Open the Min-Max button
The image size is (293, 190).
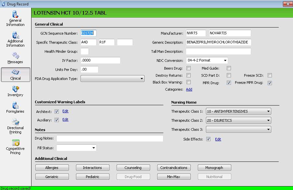(174, 177)
